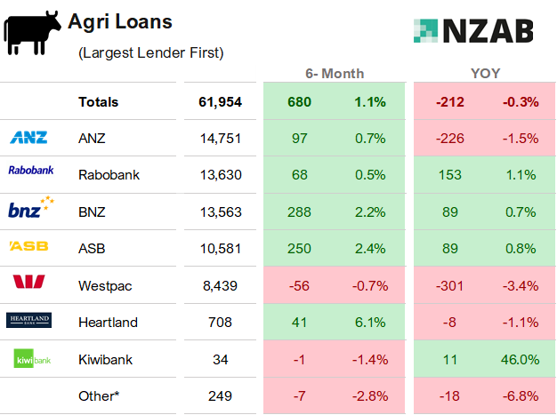557x415 pixels.
Task: Click the Totals loan value 61,954
Action: (220, 102)
